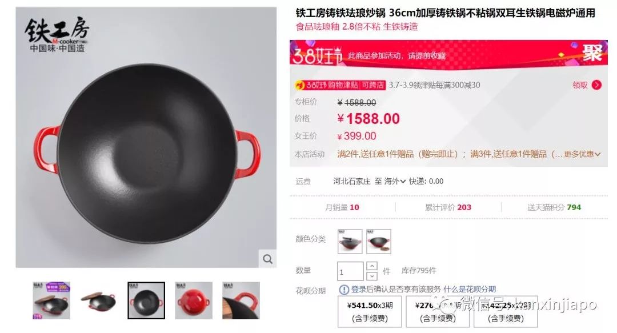617x333 pixels.
Task: Click the quantity input field
Action: pos(350,271)
